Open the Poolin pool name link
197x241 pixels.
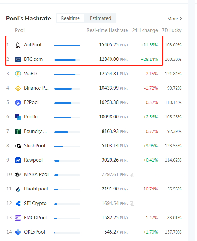pos(31,117)
